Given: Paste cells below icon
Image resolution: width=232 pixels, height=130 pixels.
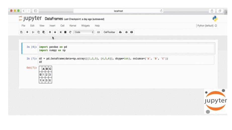Looking at the screenshot, I should click(x=44, y=32).
